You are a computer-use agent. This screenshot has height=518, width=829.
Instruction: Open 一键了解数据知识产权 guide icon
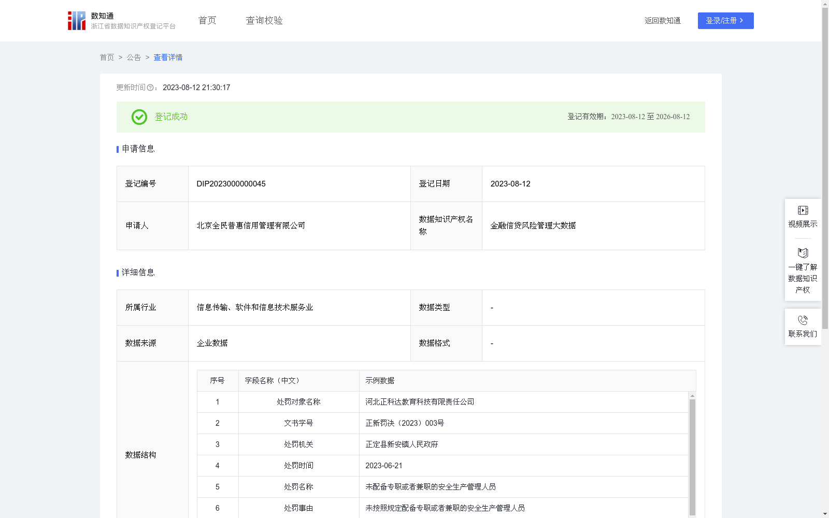(x=803, y=253)
